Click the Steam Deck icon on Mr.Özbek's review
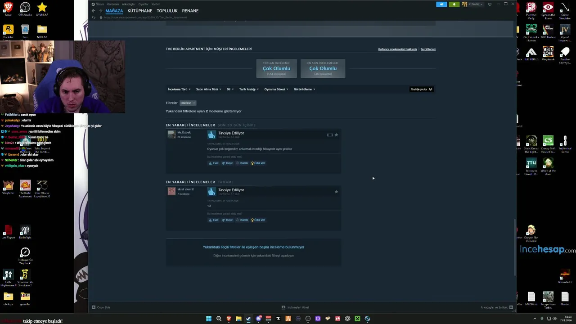The image size is (576, 324). [x=329, y=135]
